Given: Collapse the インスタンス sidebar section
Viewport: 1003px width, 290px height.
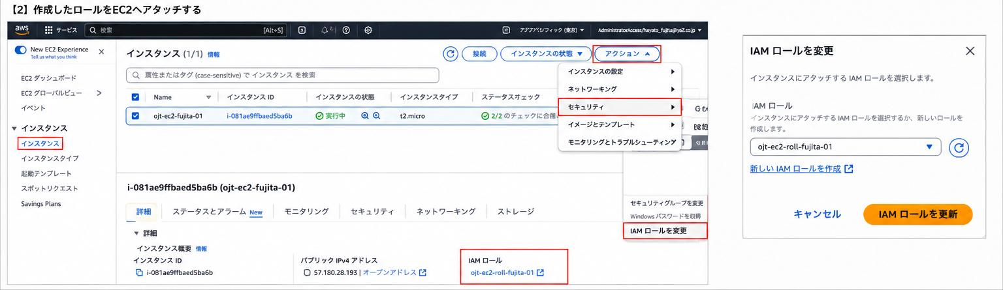Looking at the screenshot, I should click(14, 128).
